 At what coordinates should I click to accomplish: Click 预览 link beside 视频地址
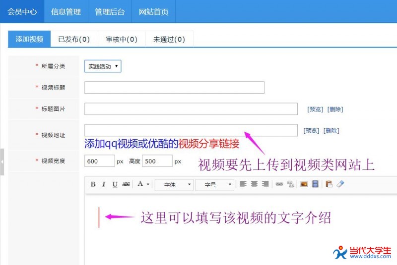(311, 131)
